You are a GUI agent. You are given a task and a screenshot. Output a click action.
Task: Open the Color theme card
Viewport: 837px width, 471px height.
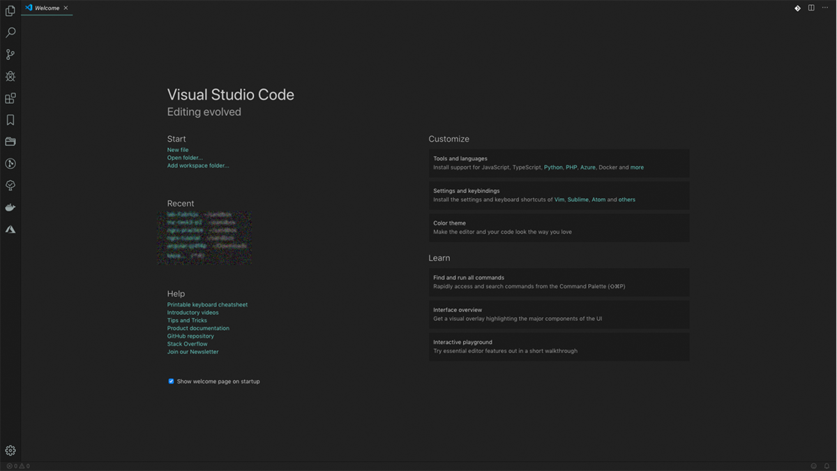559,227
